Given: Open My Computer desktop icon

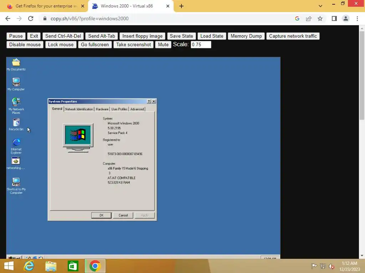Looking at the screenshot, I should 16,84.
